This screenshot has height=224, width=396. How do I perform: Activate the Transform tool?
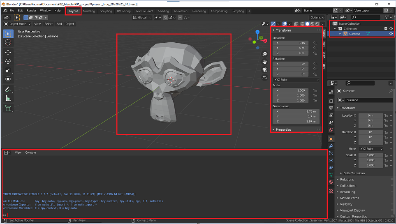8,79
